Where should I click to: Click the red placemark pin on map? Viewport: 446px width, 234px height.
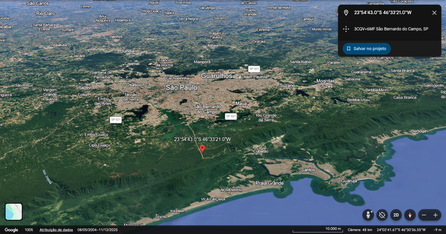[202, 148]
